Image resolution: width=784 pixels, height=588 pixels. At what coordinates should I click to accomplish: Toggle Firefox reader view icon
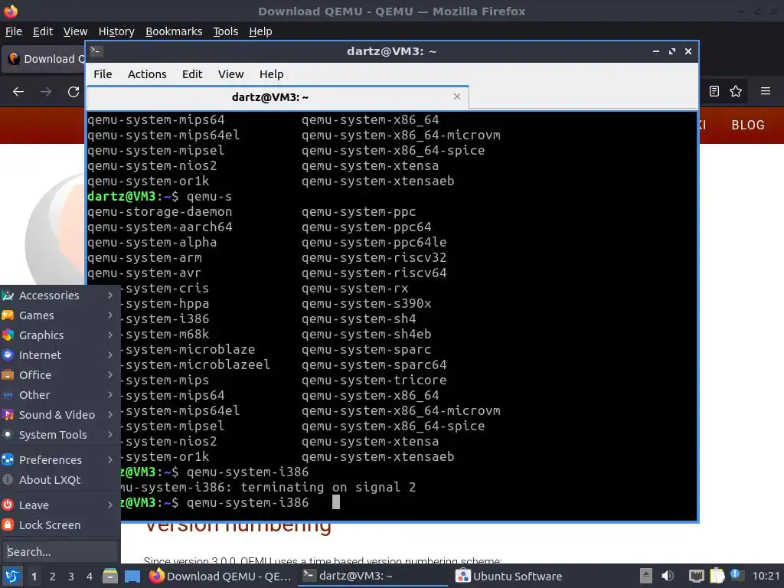point(714,91)
